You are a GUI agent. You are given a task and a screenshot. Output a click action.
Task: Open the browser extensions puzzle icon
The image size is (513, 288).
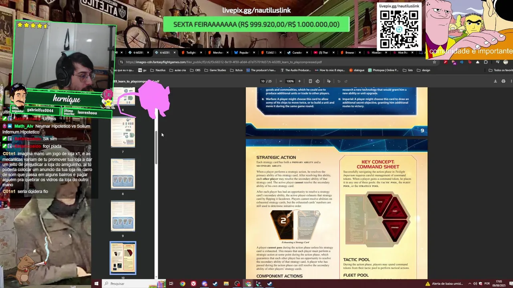click(x=486, y=62)
